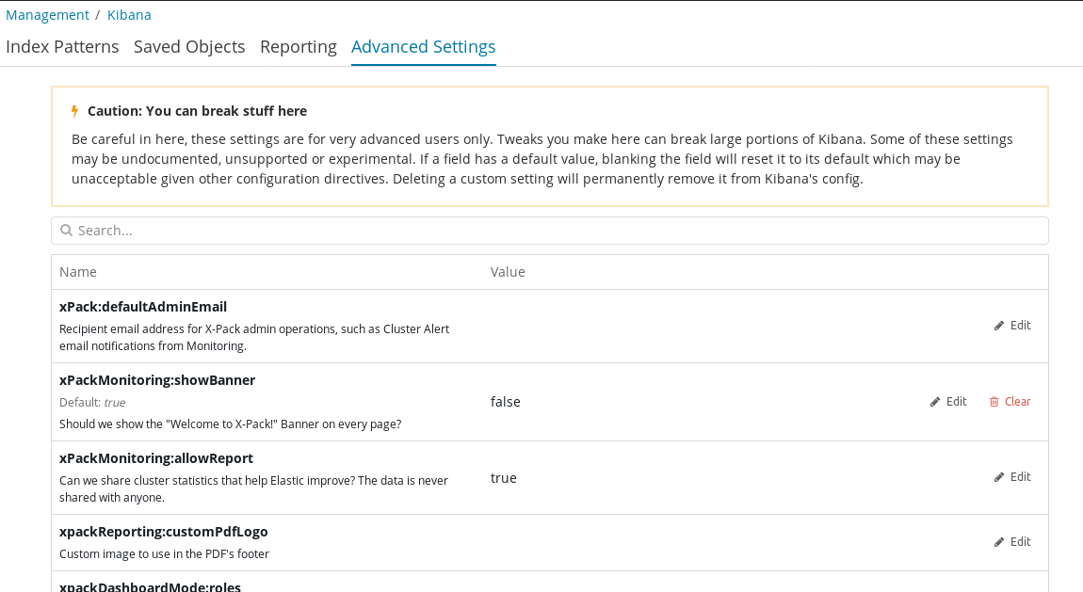This screenshot has width=1083, height=592.
Task: Click the caution lightning bolt icon
Action: [x=75, y=111]
